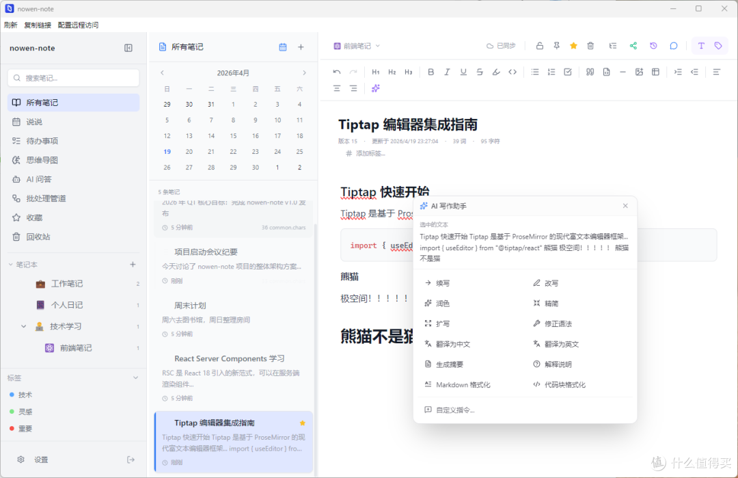Toggle note lock icon
738x478 pixels.
540,46
